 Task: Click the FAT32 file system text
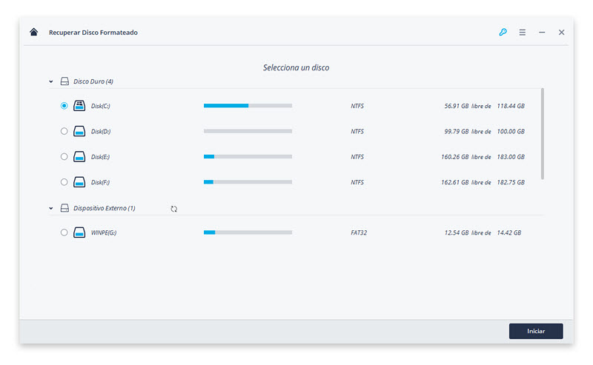(359, 232)
